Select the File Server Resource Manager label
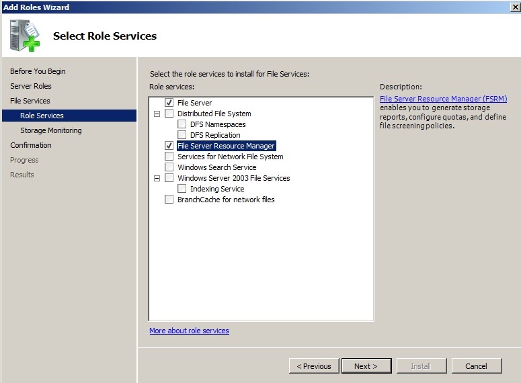The height and width of the screenshot is (383, 521). pyautogui.click(x=227, y=146)
